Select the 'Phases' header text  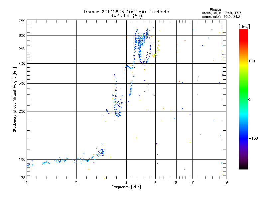pos(215,10)
